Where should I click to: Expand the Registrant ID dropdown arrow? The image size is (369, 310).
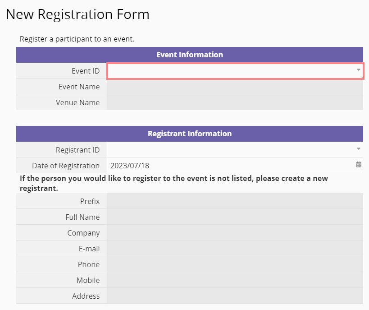[x=359, y=149]
